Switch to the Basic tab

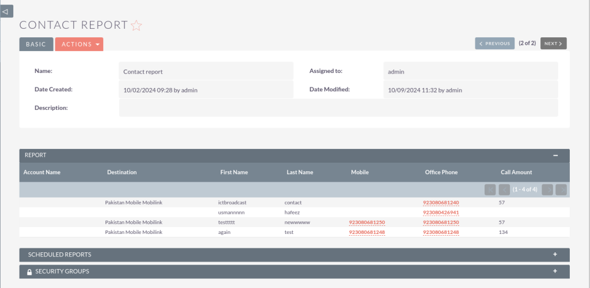point(36,44)
